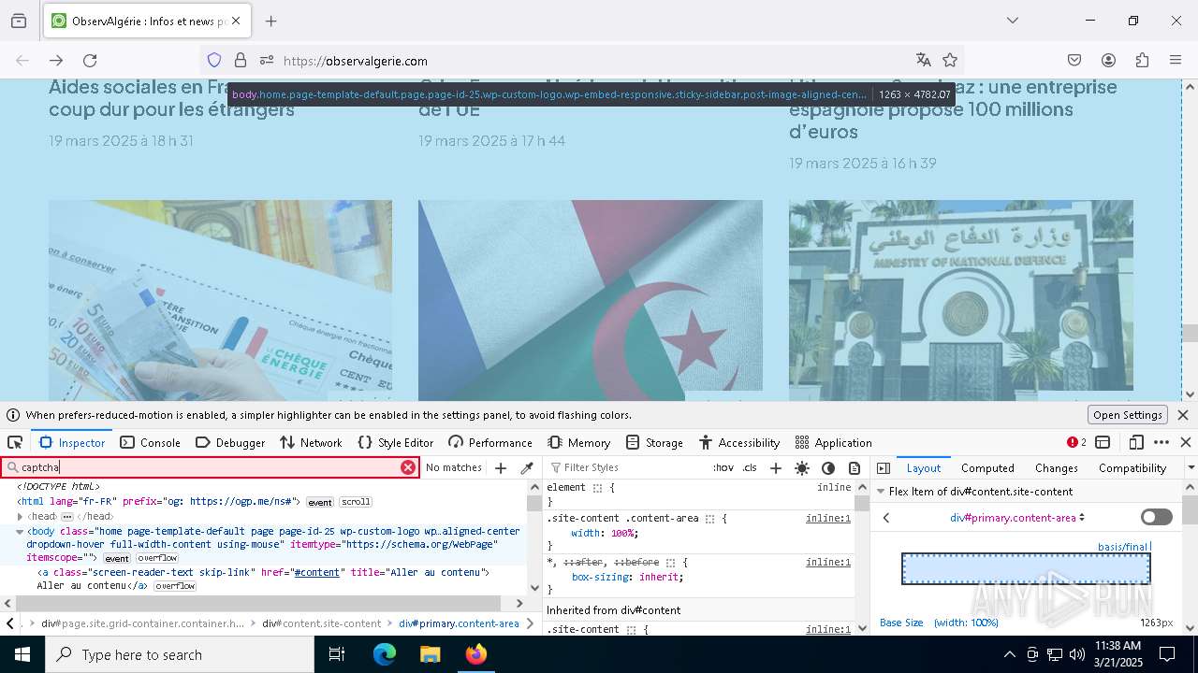This screenshot has height=673, width=1198.
Task: Click the Firefox address bar URL
Action: [356, 61]
